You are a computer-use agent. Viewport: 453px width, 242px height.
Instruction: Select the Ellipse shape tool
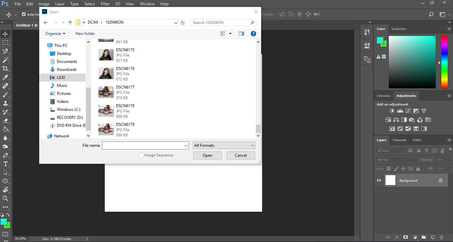5,181
